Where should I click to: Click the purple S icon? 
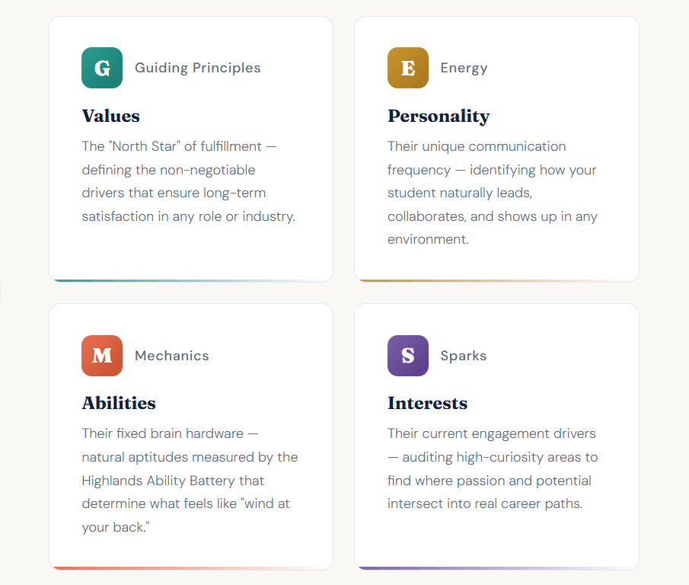(x=407, y=356)
